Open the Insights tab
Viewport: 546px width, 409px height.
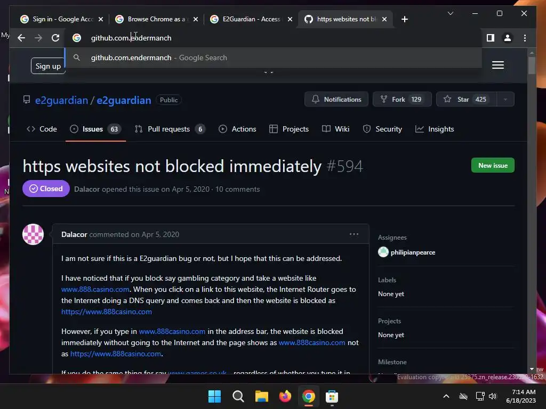click(x=435, y=129)
